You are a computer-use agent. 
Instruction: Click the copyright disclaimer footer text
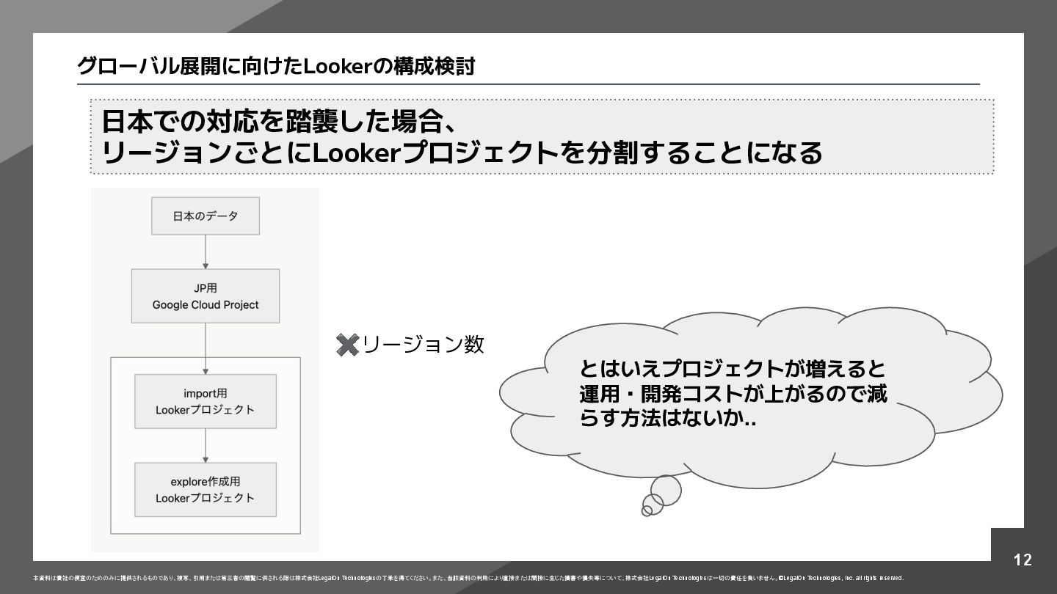coord(468,578)
